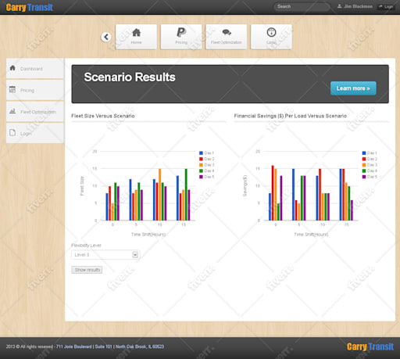This screenshot has height=359, width=400.
Task: Click the Day 1 blue legend swatch in the Fleet Size chart
Action: [201, 153]
